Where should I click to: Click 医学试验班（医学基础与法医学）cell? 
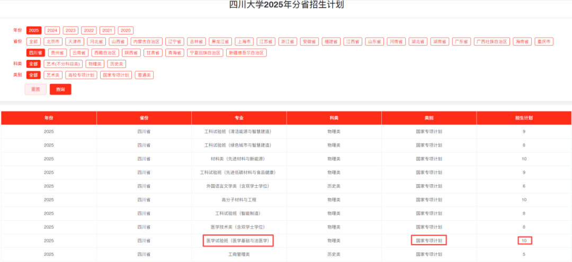pos(238,241)
